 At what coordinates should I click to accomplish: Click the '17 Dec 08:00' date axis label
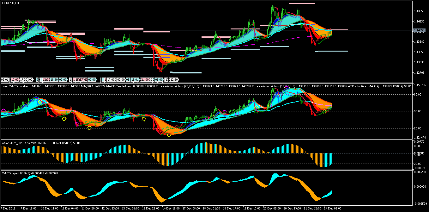(x=191, y=209)
